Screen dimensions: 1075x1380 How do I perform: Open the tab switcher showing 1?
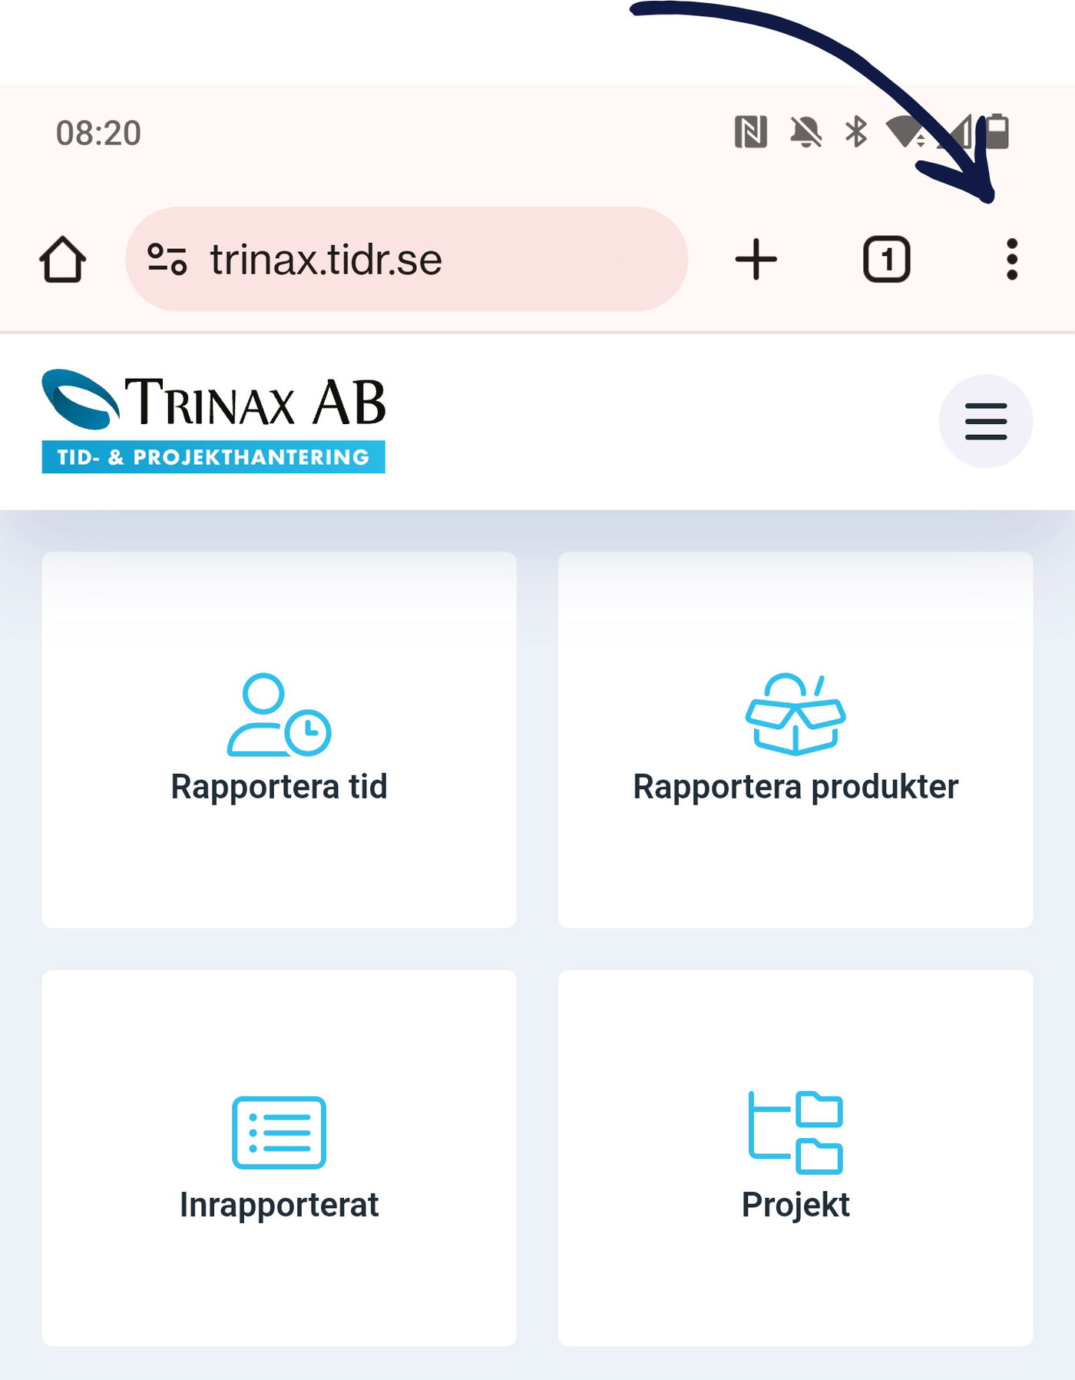pyautogui.click(x=887, y=259)
